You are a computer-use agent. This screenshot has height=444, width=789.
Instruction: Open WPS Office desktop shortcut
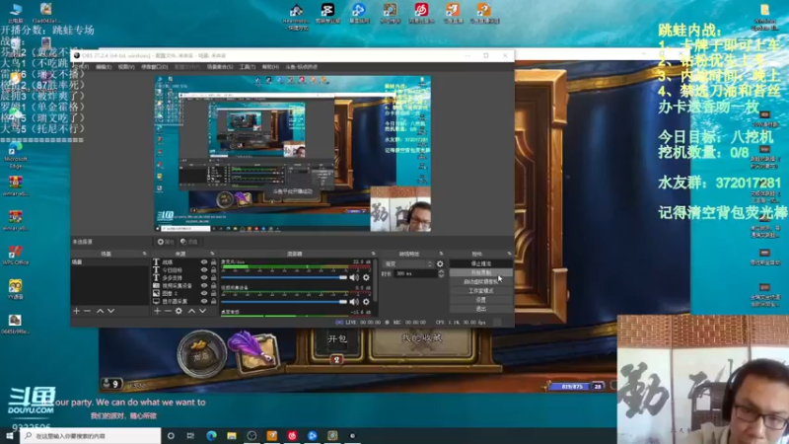[x=15, y=255]
